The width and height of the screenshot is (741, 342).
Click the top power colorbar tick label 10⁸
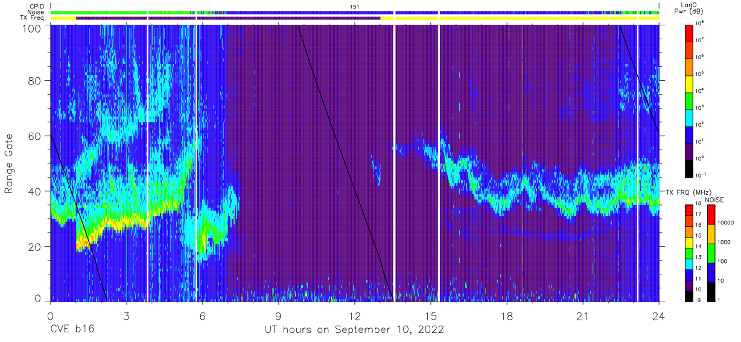(x=700, y=23)
